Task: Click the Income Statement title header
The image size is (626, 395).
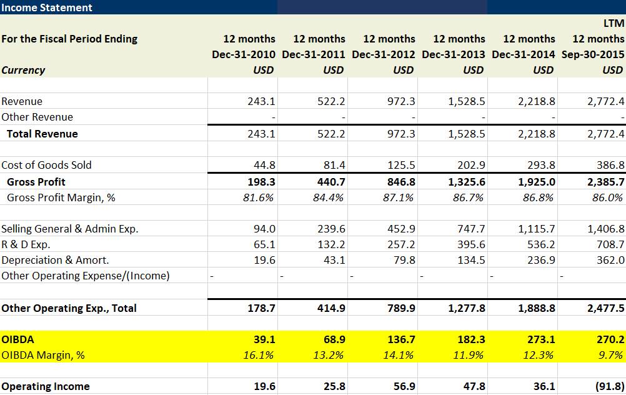Action: (47, 7)
